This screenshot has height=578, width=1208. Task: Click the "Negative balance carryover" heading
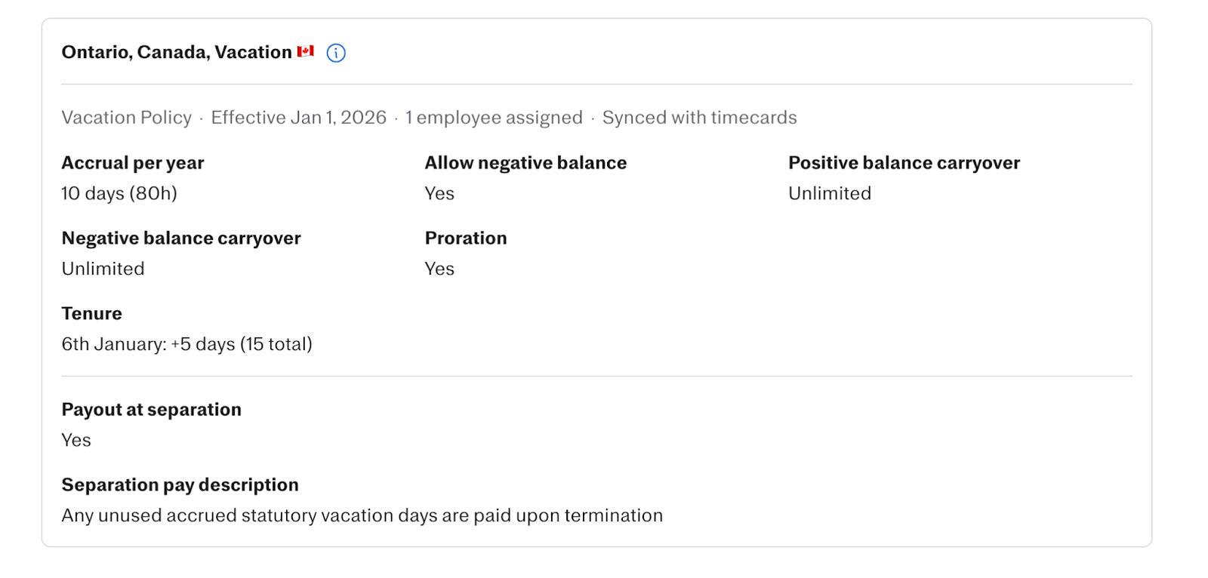point(181,238)
